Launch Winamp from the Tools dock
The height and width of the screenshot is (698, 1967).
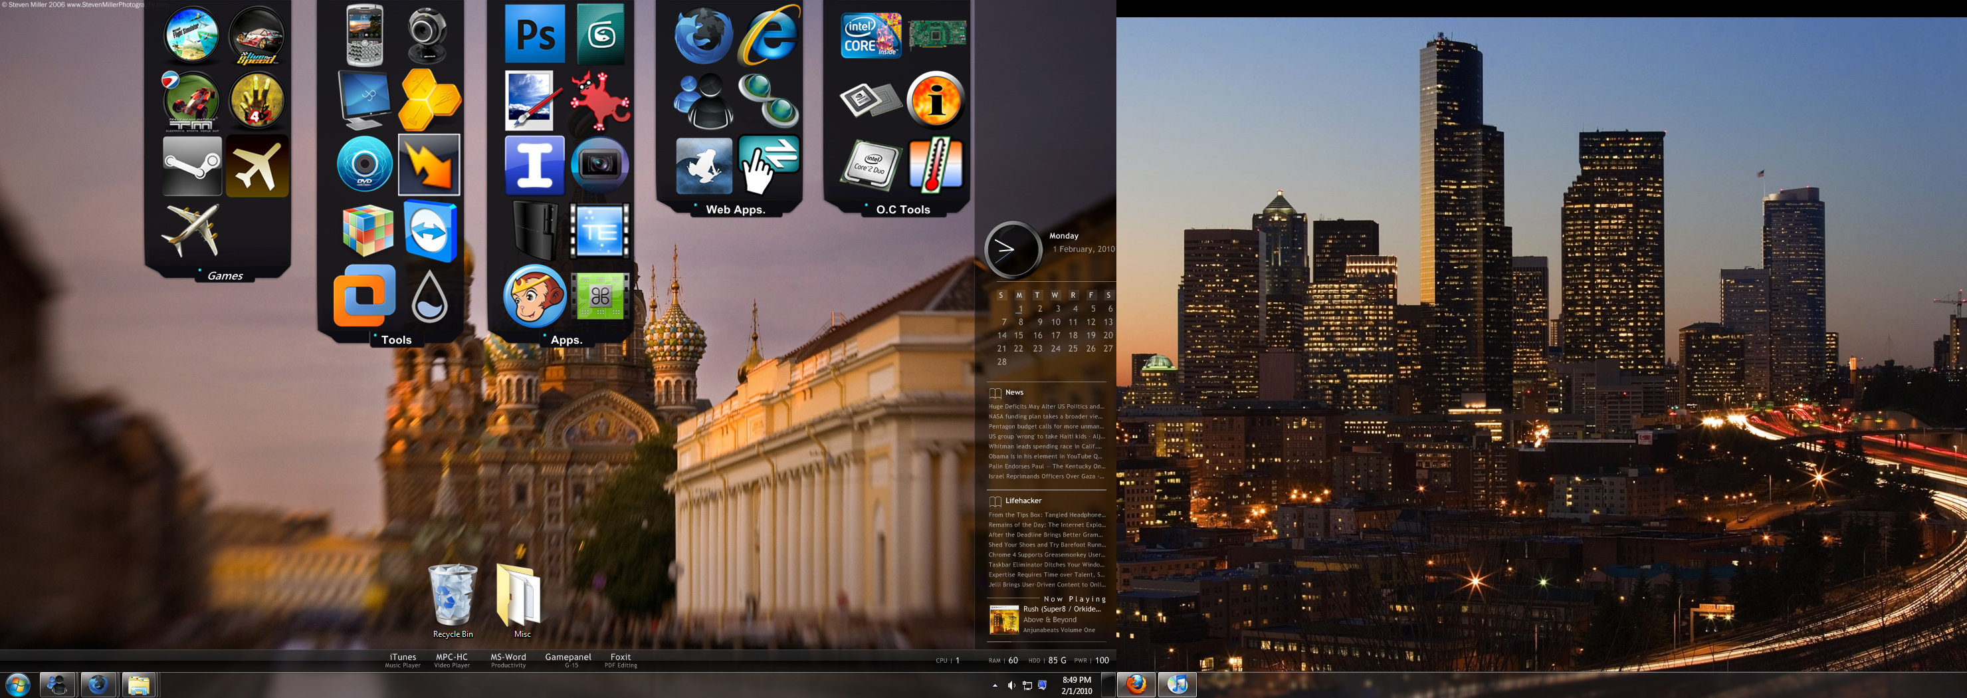point(429,165)
